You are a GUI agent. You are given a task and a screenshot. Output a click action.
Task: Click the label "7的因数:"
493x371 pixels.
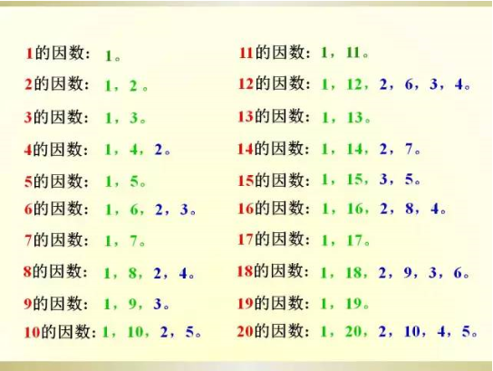click(x=56, y=240)
